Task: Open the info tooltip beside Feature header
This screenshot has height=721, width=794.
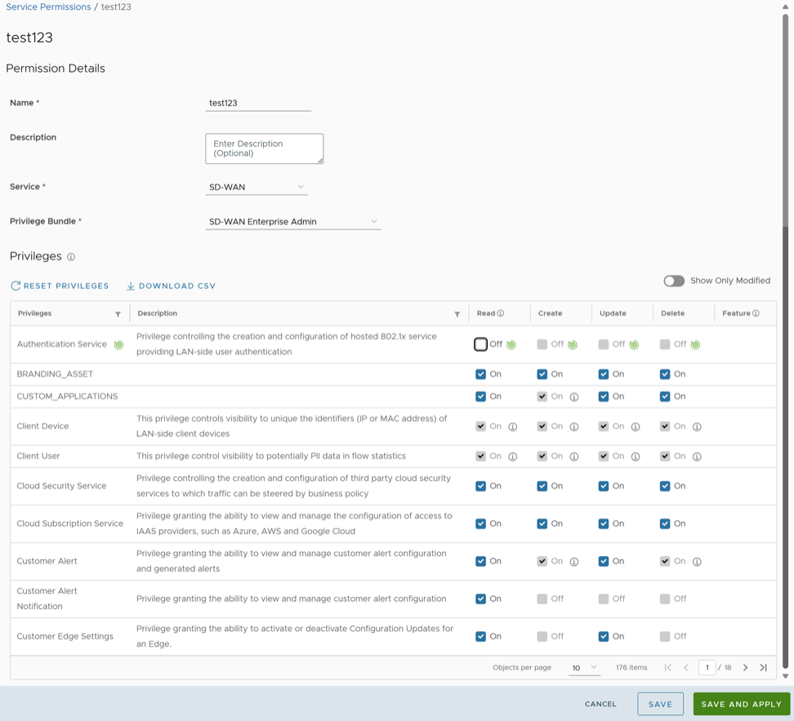Action: (x=756, y=313)
